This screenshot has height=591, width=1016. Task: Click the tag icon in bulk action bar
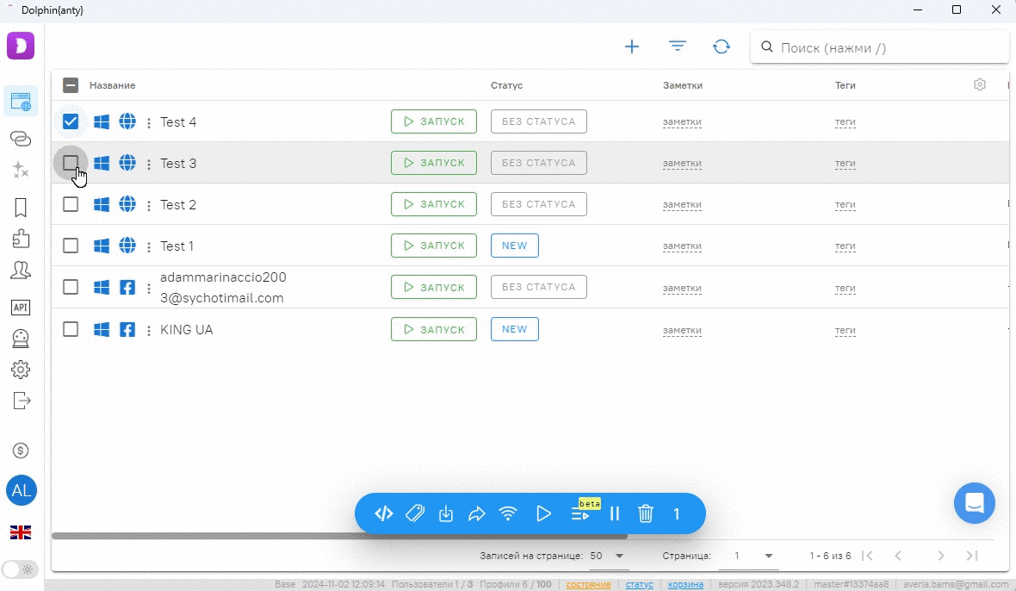pos(415,514)
